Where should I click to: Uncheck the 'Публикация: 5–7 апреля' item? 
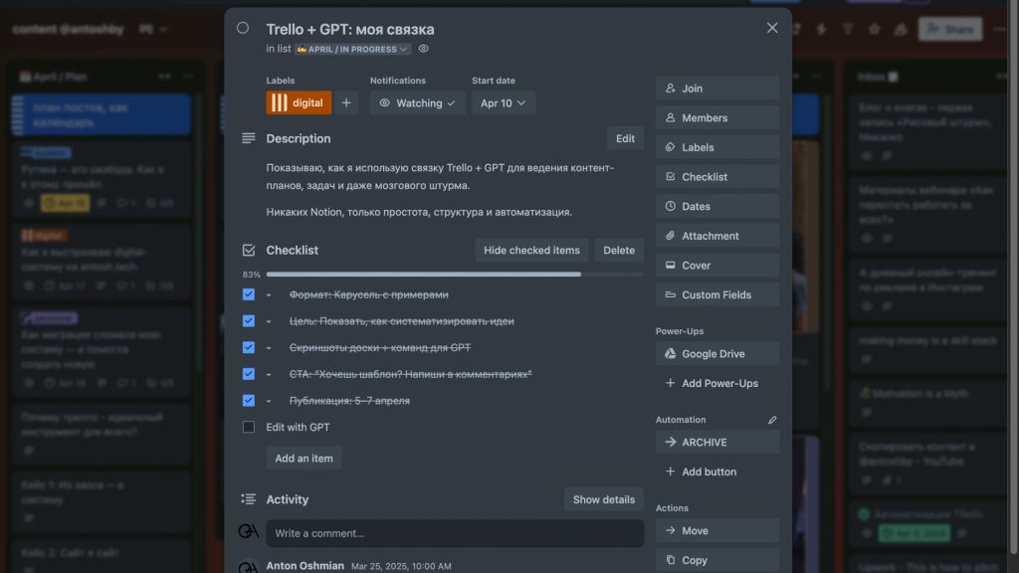tap(249, 400)
